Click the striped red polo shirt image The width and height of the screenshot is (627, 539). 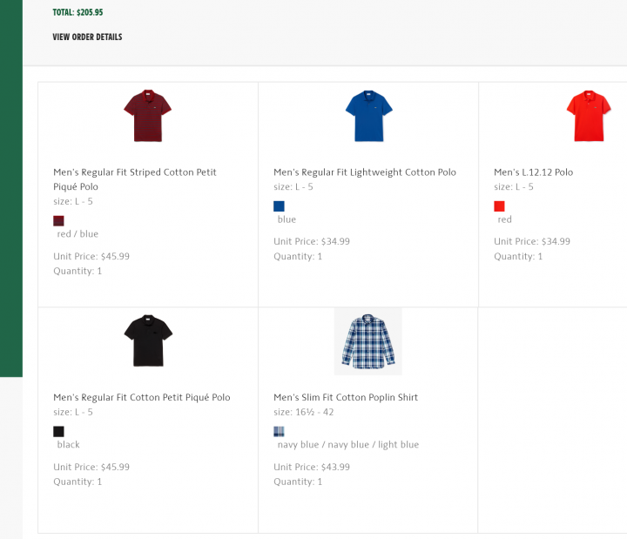[148, 115]
